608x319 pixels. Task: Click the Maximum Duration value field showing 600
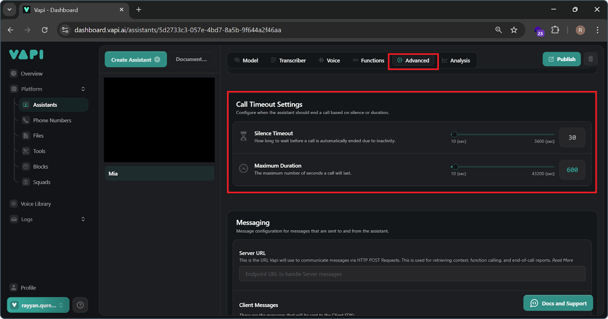(572, 170)
